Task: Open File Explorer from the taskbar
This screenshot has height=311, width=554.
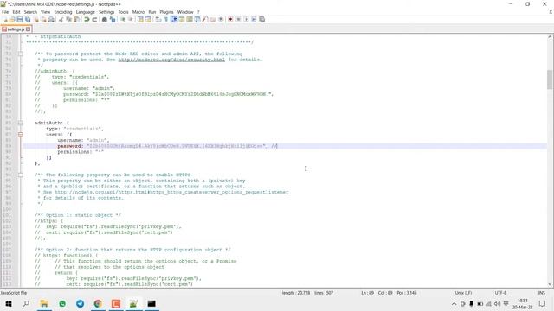Action: pyautogui.click(x=44, y=303)
